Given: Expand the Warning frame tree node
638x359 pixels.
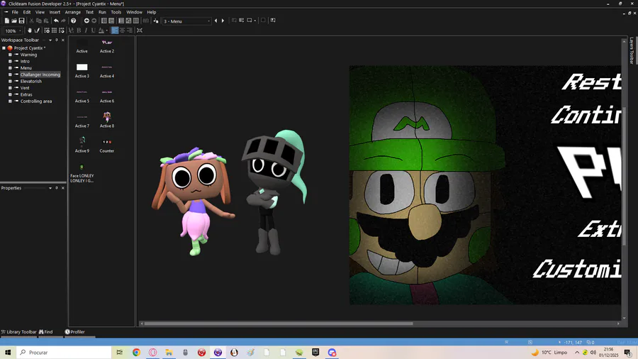Looking at the screenshot, I should pyautogui.click(x=10, y=55).
